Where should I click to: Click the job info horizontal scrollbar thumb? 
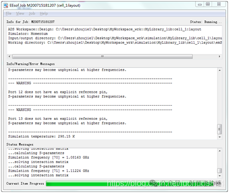pyautogui.click(x=102, y=56)
